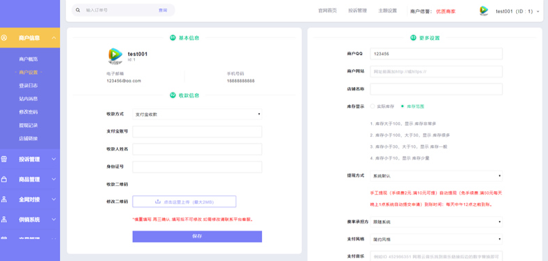Viewport: 548px width, 261px height.
Task: Open the 费率承担方 dropdown
Action: tap(436, 222)
